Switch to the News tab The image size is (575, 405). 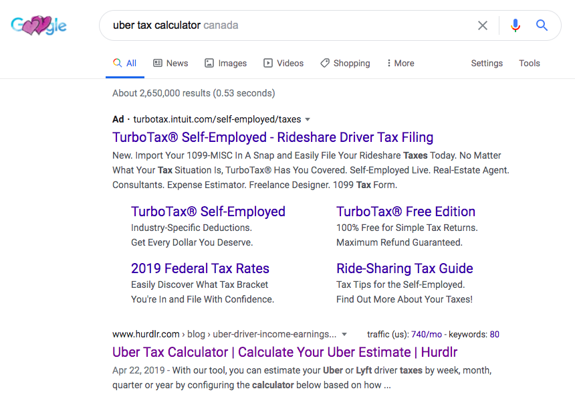click(170, 63)
